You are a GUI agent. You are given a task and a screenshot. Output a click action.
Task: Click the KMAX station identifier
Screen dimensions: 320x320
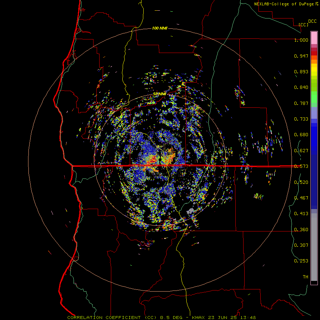pyautogui.click(x=198, y=318)
